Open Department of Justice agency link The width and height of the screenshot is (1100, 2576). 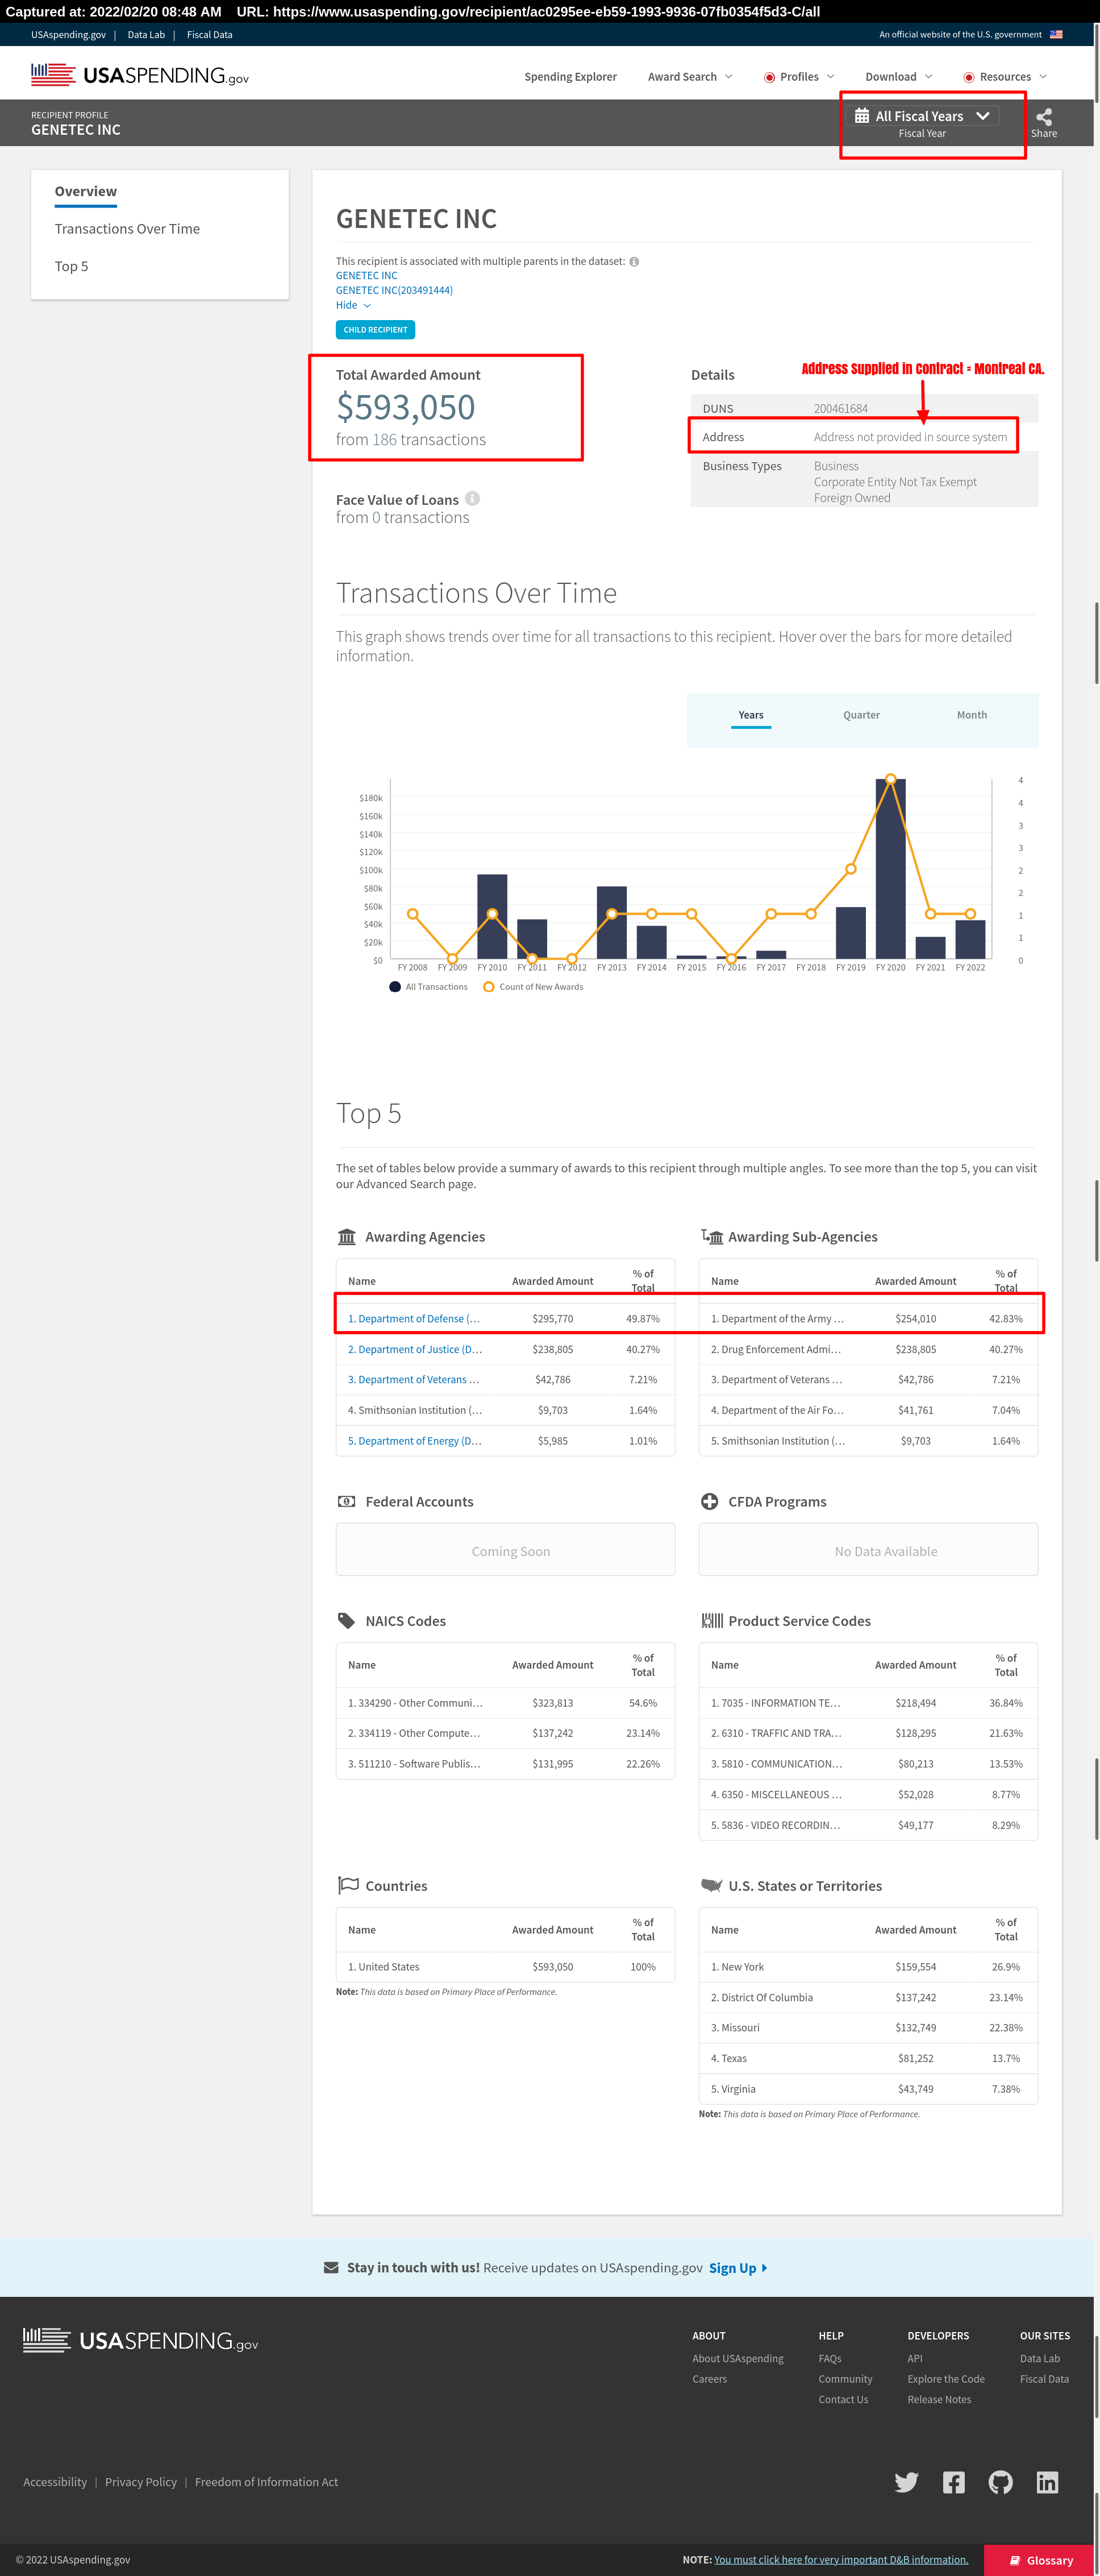click(x=415, y=1350)
